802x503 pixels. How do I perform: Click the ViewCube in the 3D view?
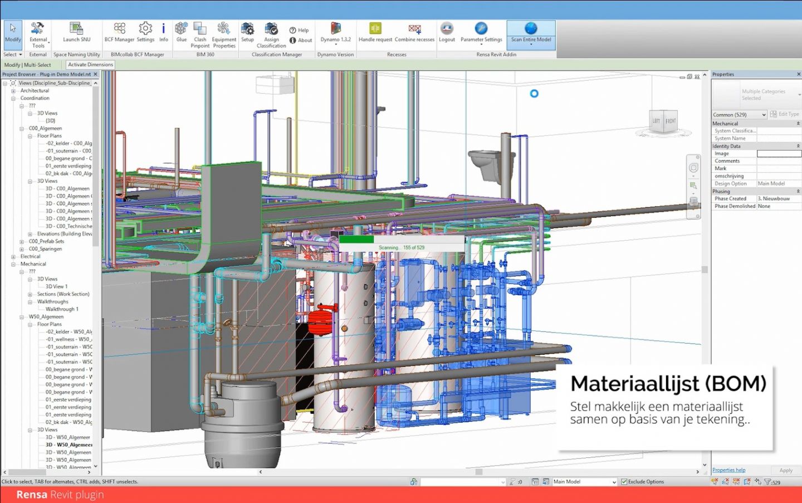(664, 121)
